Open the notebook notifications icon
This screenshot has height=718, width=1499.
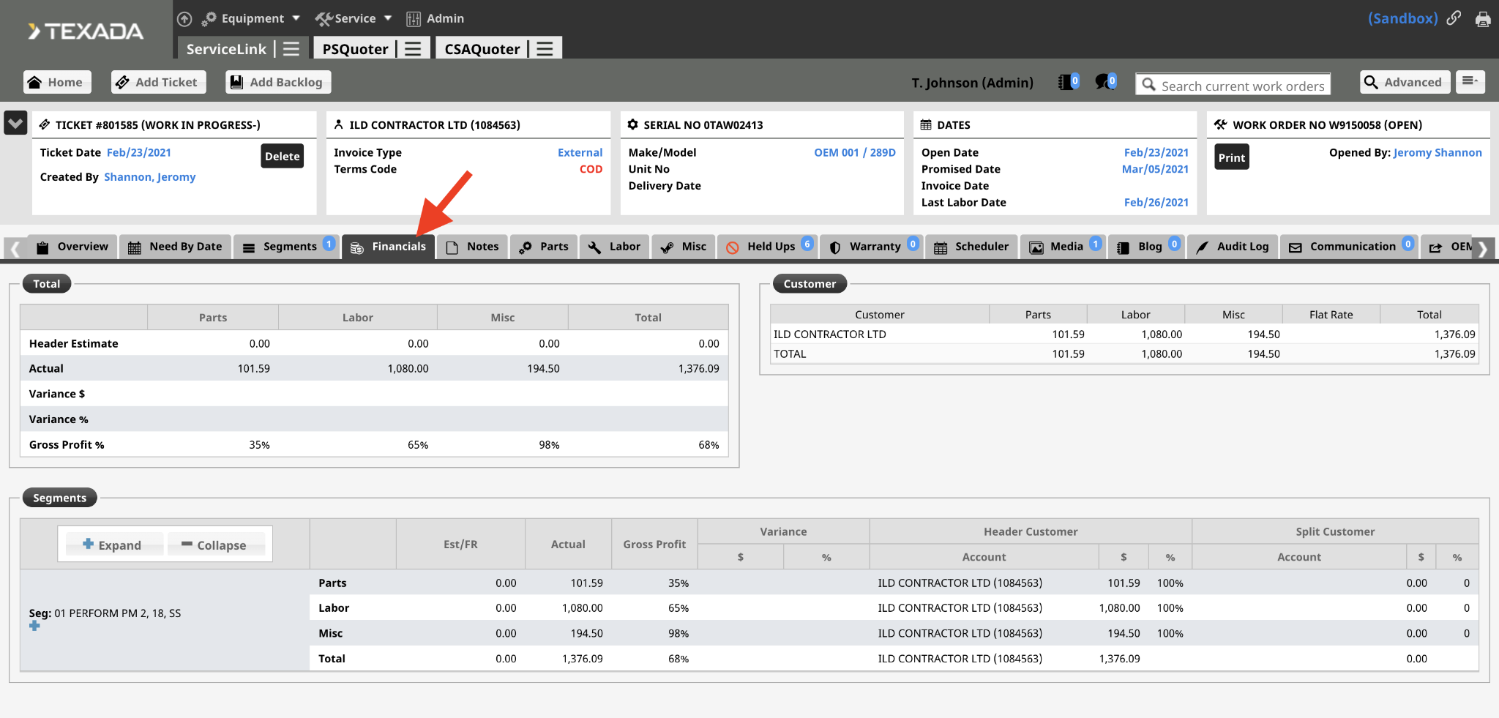pyautogui.click(x=1068, y=82)
